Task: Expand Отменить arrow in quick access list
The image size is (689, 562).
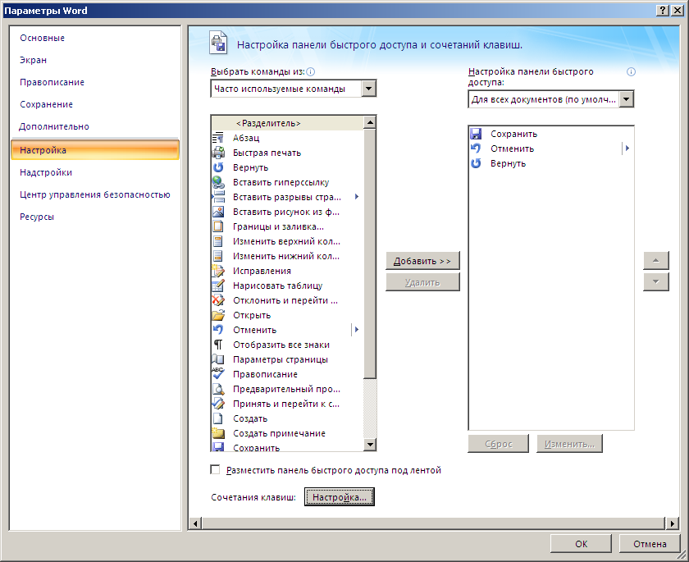Action: click(x=627, y=148)
